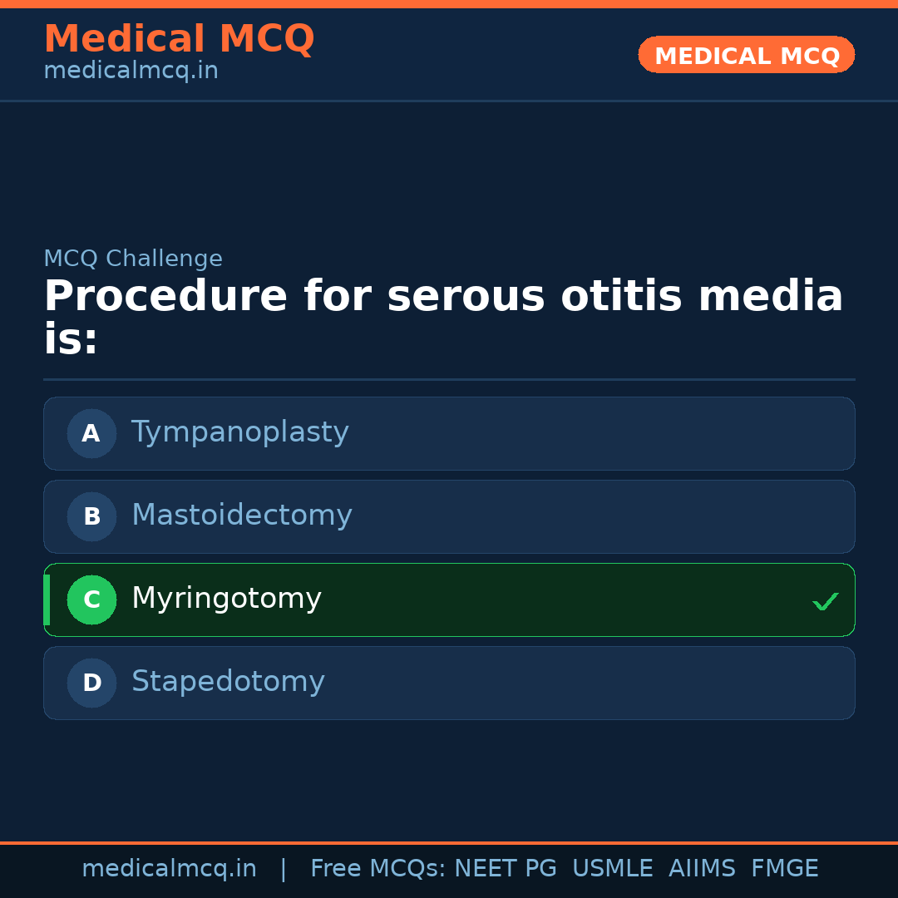Click the USMLE label in footer
The image size is (898, 898).
coord(613,868)
